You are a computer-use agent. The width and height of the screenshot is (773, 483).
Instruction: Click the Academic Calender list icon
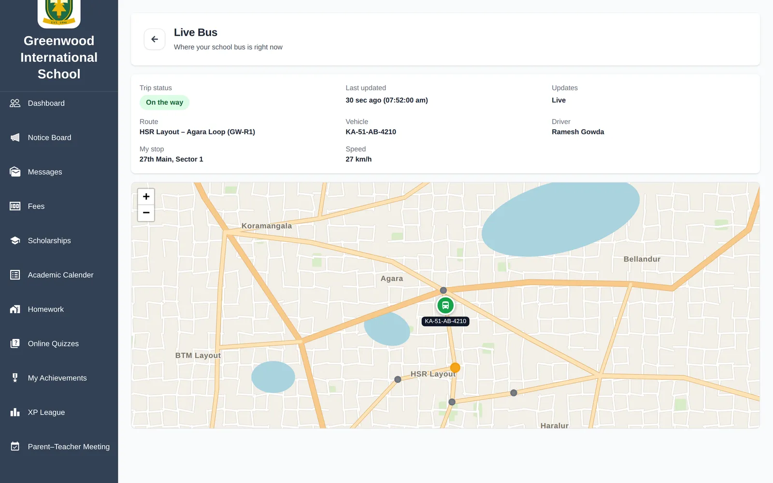15,275
